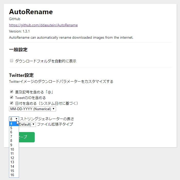This screenshot has width=180, height=180.
Task: Enable auto-show download folder checkbox
Action: [12, 61]
